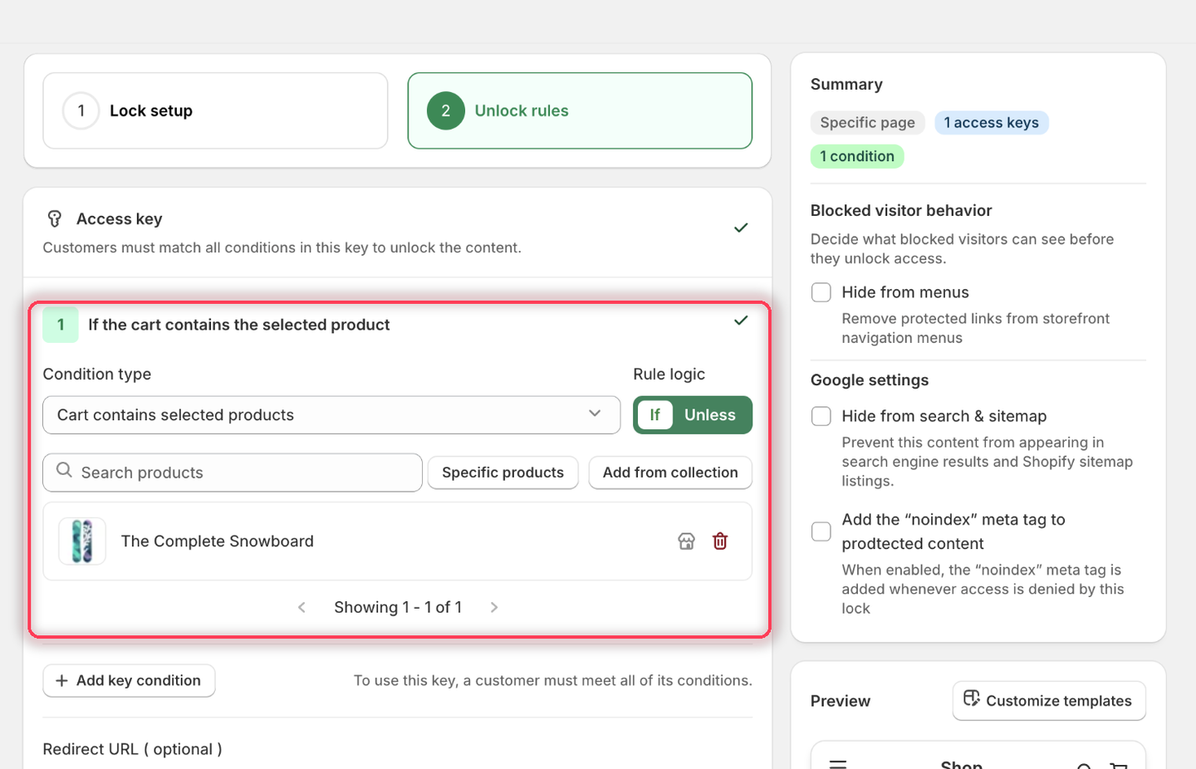Select the Unlock rules step
1196x769 pixels.
pyautogui.click(x=580, y=110)
